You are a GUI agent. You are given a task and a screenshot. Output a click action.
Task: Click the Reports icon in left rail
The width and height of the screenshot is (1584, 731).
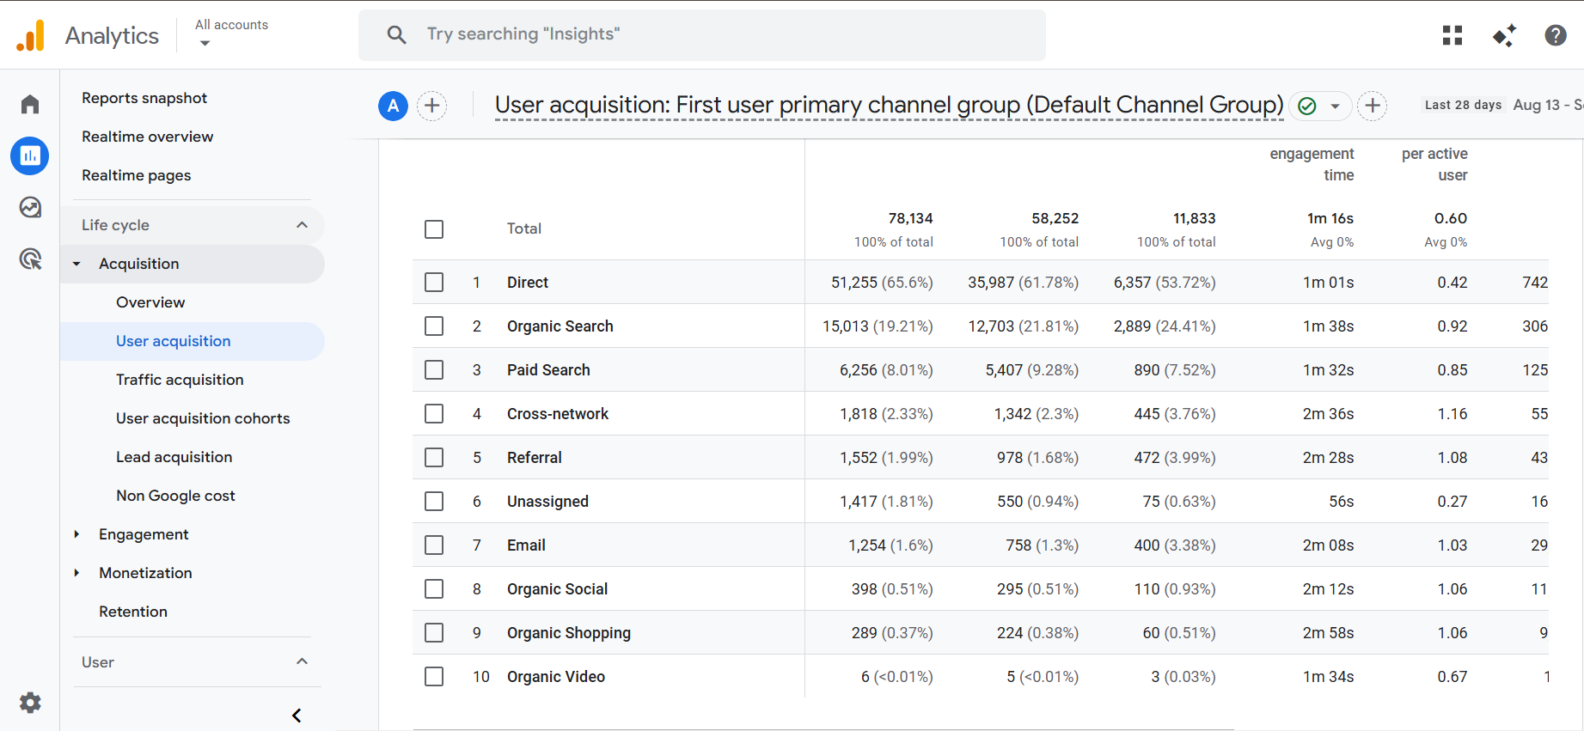point(30,155)
